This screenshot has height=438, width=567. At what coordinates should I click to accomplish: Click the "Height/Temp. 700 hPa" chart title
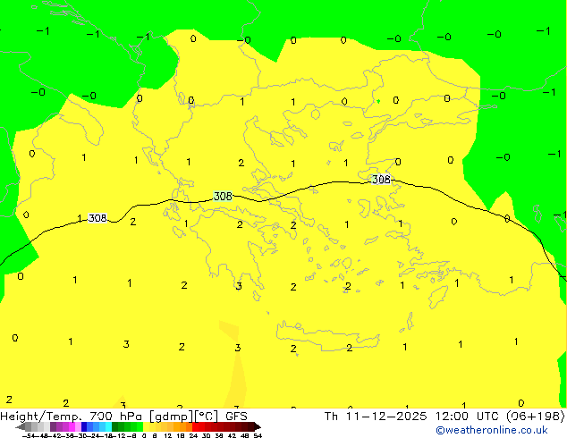coord(71,417)
